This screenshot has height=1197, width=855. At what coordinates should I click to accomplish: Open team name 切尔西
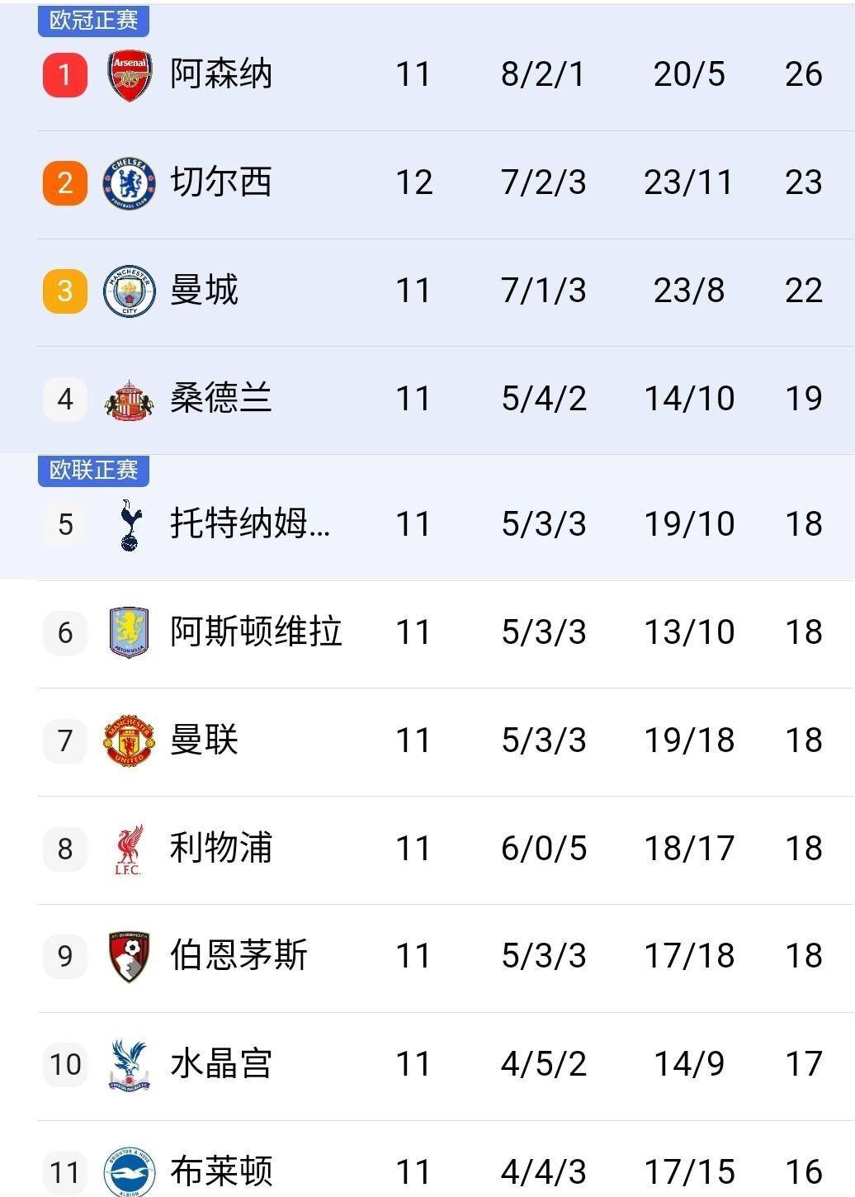[x=220, y=182]
